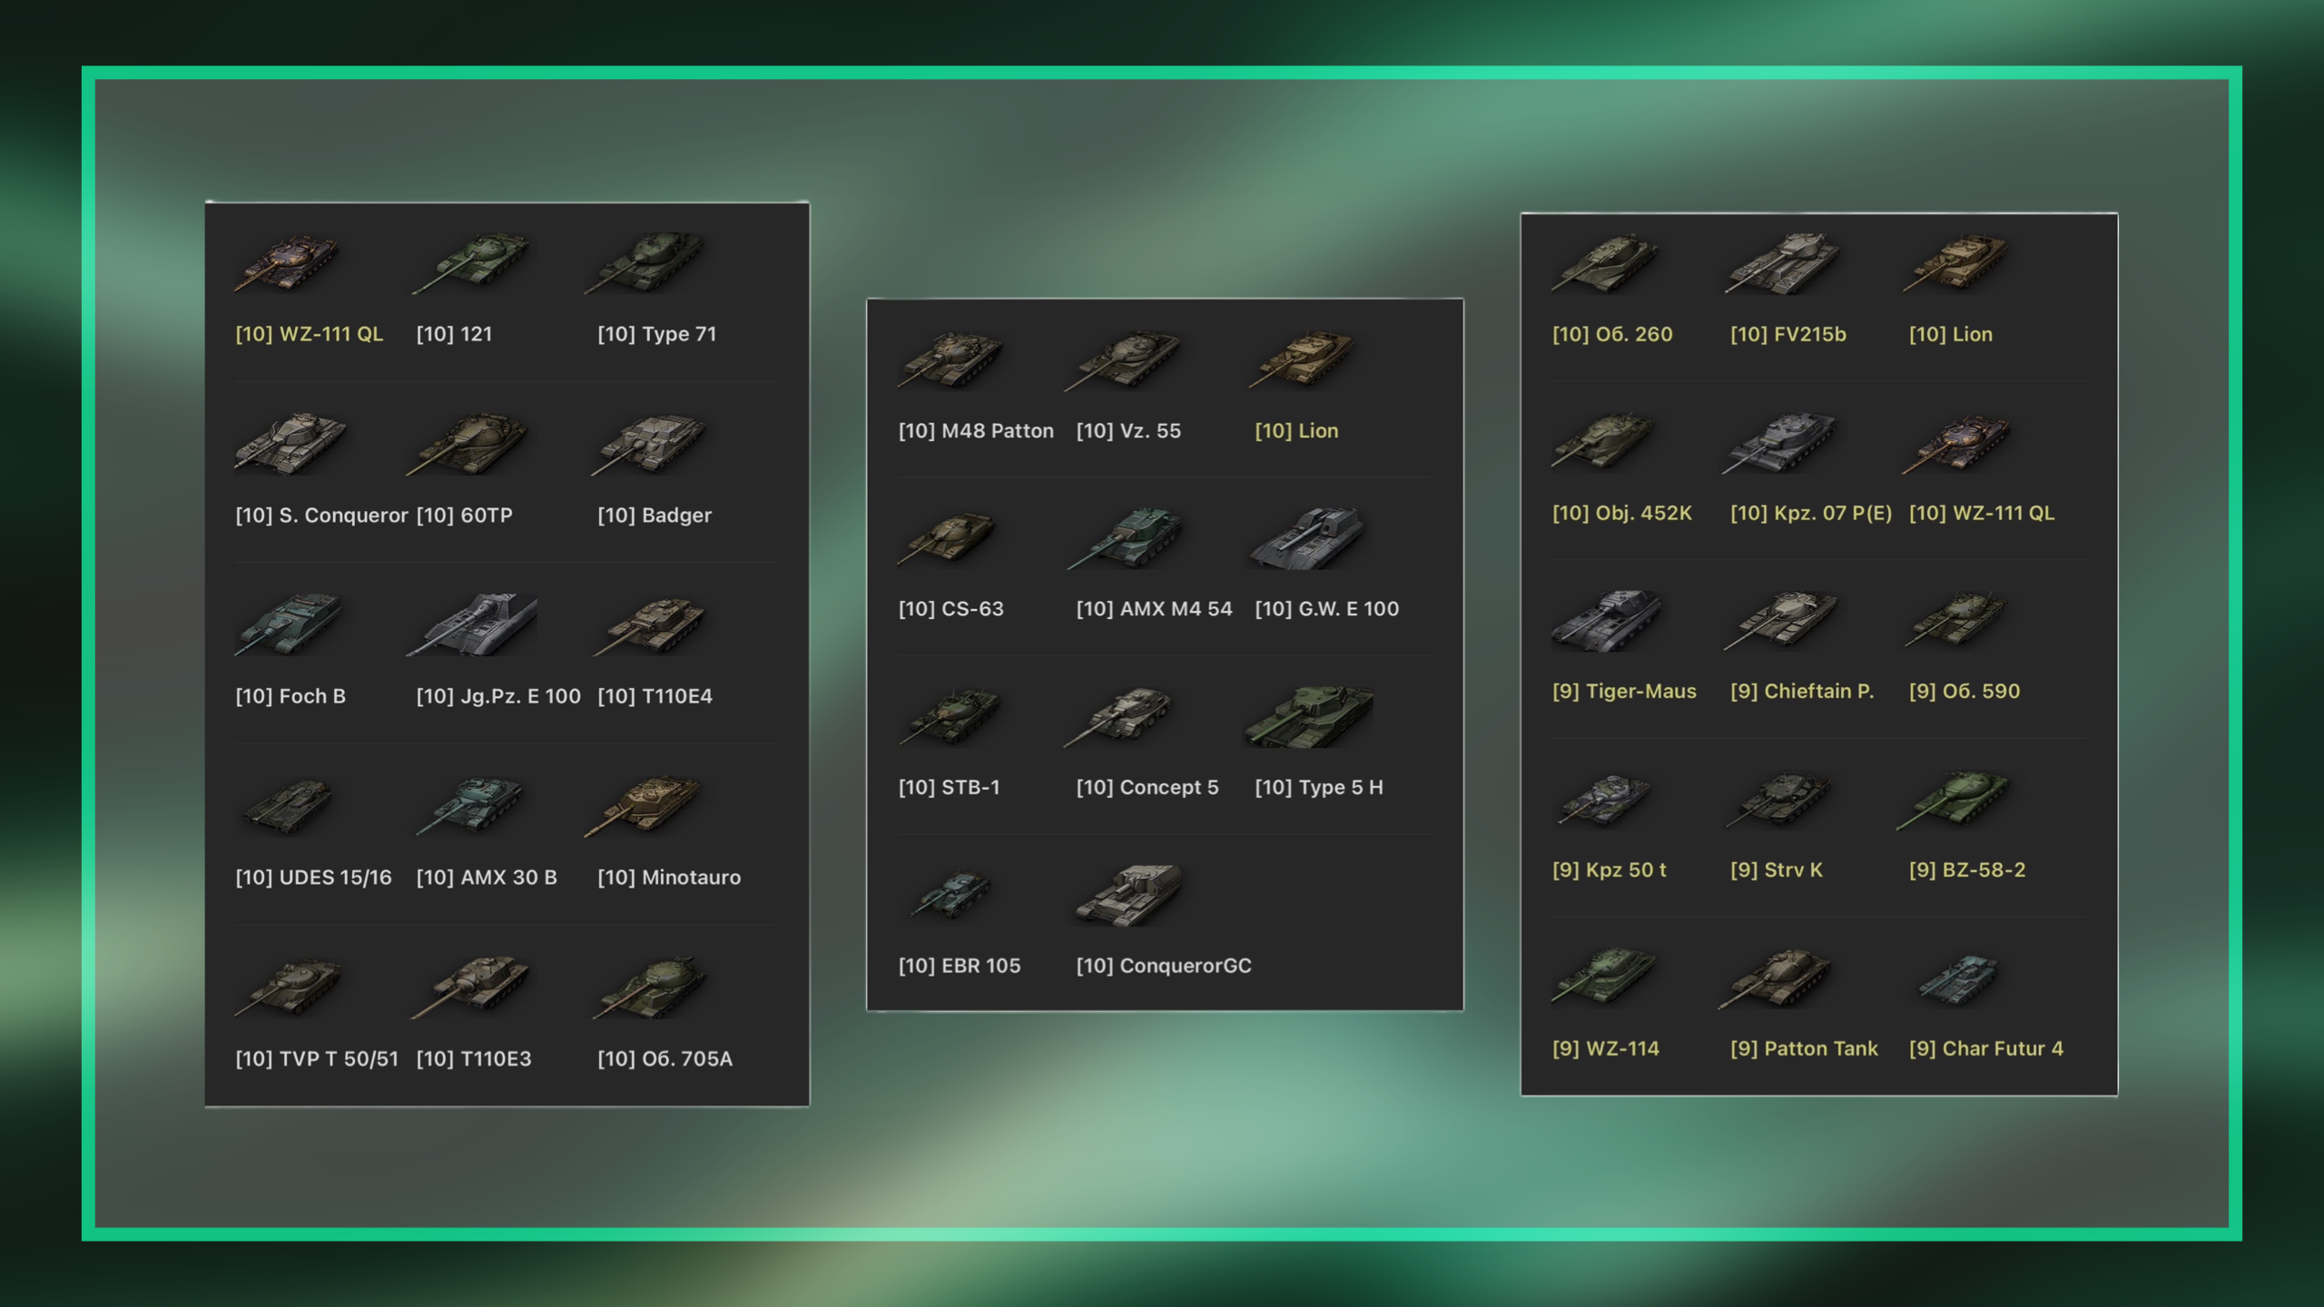
Task: Select the T110E4 tank icon
Action: tap(649, 625)
